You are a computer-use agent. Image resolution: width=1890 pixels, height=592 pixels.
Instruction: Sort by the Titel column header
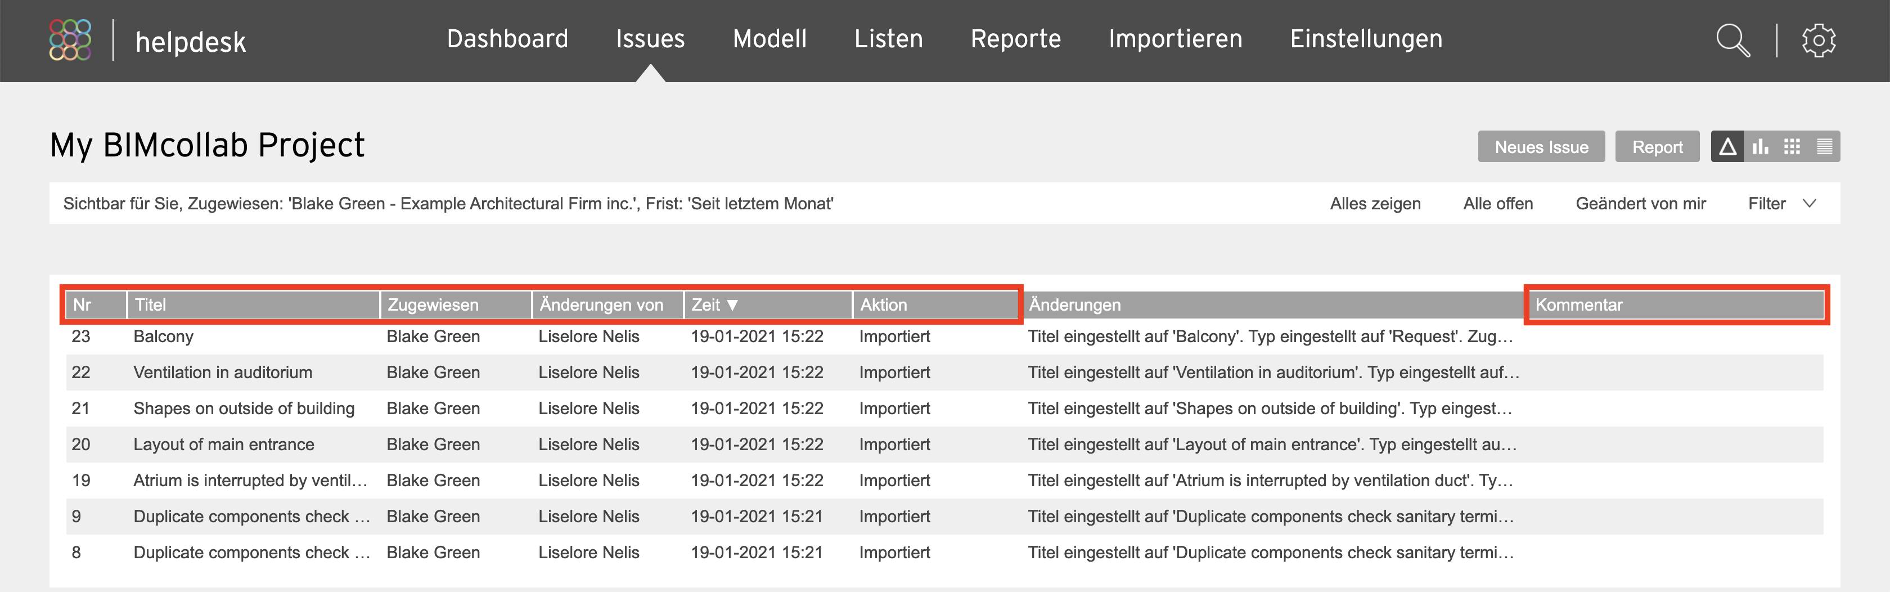pyautogui.click(x=253, y=304)
